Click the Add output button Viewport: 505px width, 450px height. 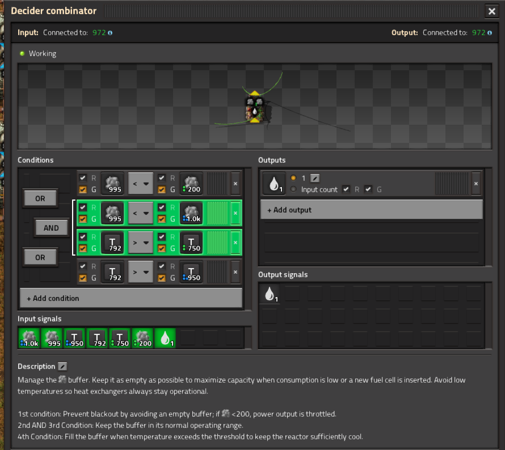(371, 210)
